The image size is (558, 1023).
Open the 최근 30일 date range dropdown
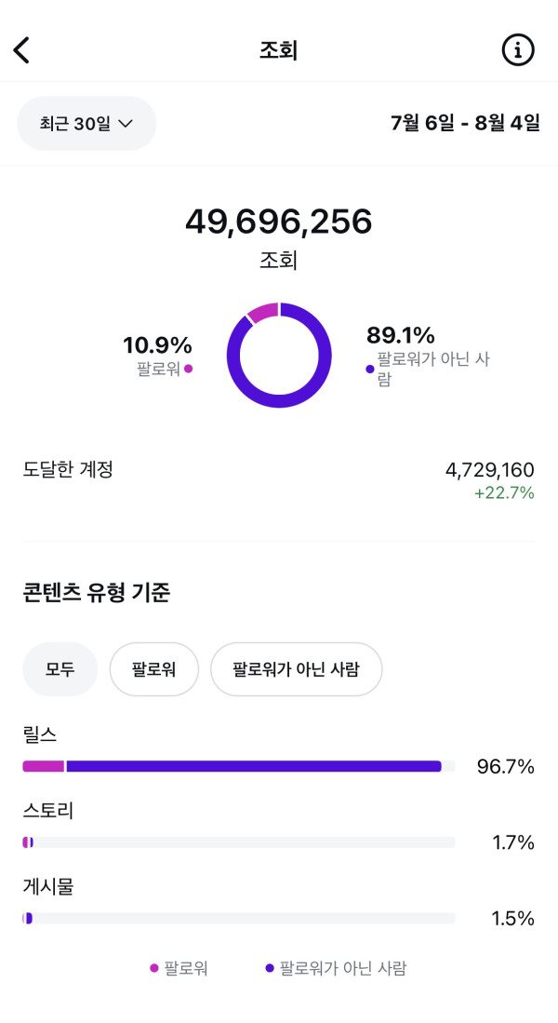[x=86, y=123]
